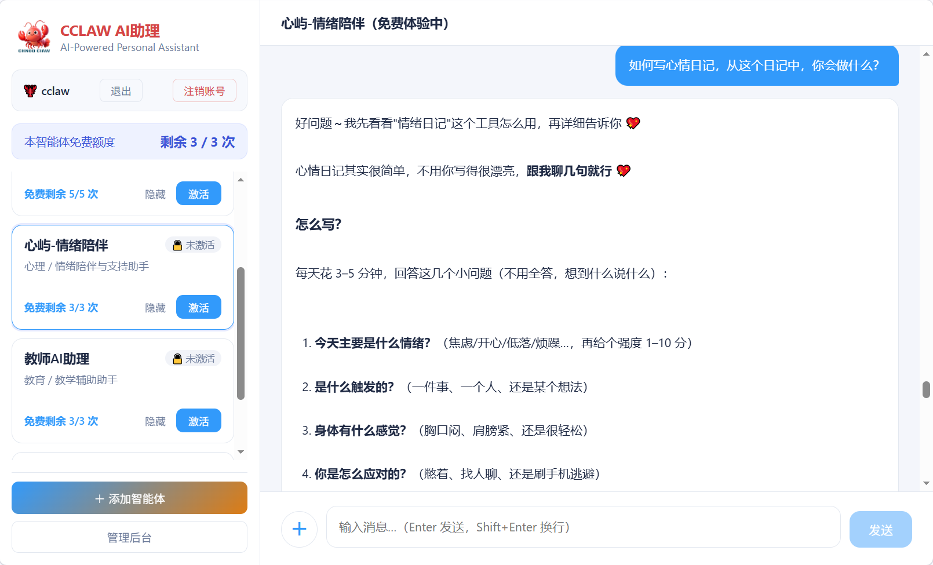Click 心理 / 情绪陪伴与支持助手 description
933x565 pixels.
[86, 266]
